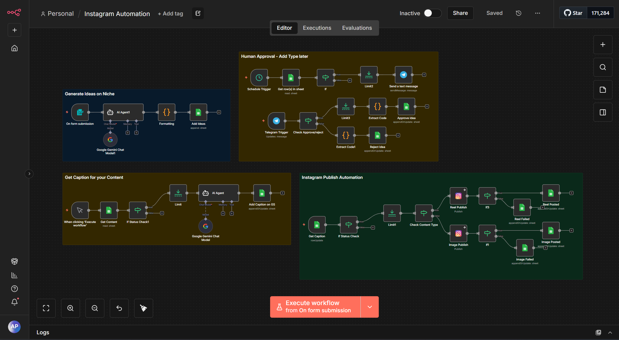The width and height of the screenshot is (619, 340).
Task: Toggle the workflow Inactive switch
Action: coord(432,13)
